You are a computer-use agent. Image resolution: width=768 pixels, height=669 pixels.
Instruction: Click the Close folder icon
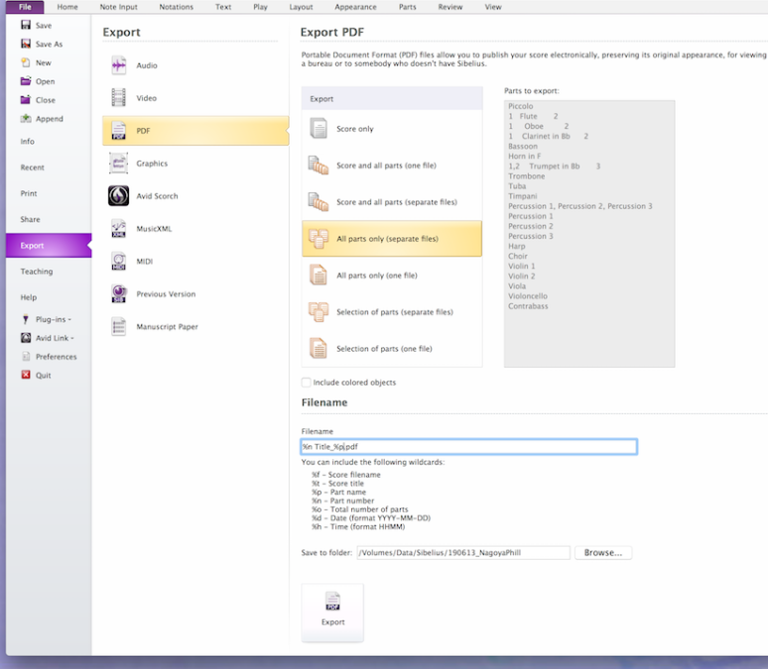coord(26,99)
